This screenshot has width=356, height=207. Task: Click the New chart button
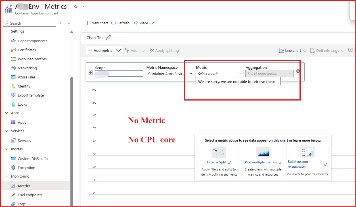[x=97, y=23]
